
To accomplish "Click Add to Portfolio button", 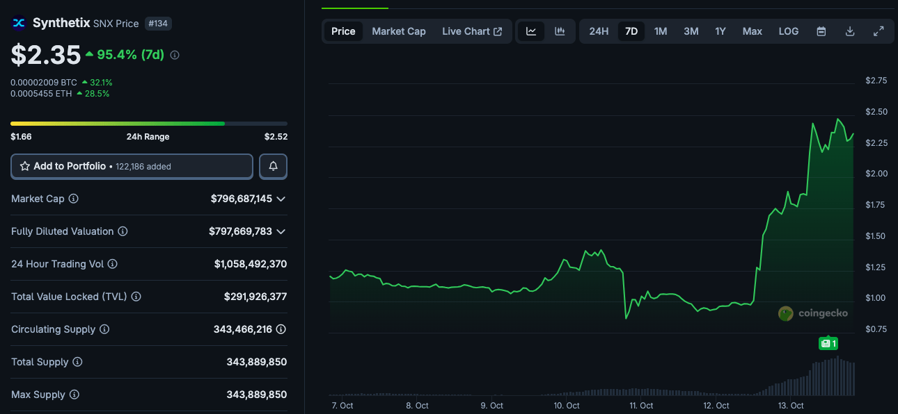I will pyautogui.click(x=132, y=167).
